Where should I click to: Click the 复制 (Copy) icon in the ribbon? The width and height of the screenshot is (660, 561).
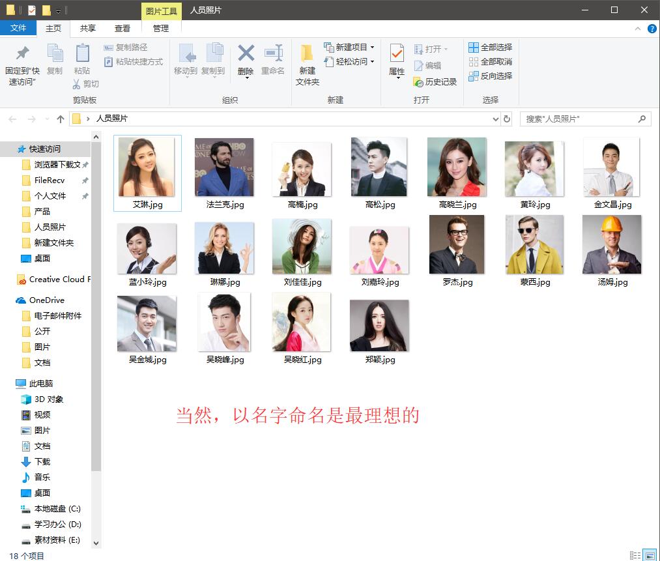click(55, 58)
